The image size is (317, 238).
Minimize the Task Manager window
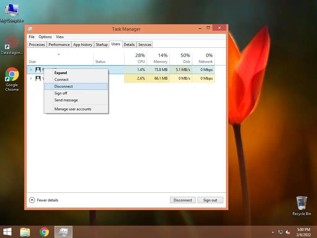click(200, 28)
